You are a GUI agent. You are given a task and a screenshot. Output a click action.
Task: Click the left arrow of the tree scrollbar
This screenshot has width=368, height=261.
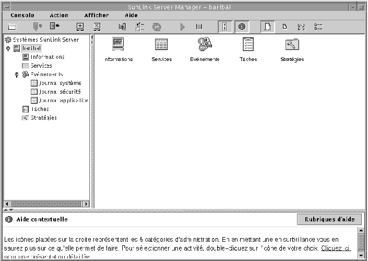[x=7, y=204]
